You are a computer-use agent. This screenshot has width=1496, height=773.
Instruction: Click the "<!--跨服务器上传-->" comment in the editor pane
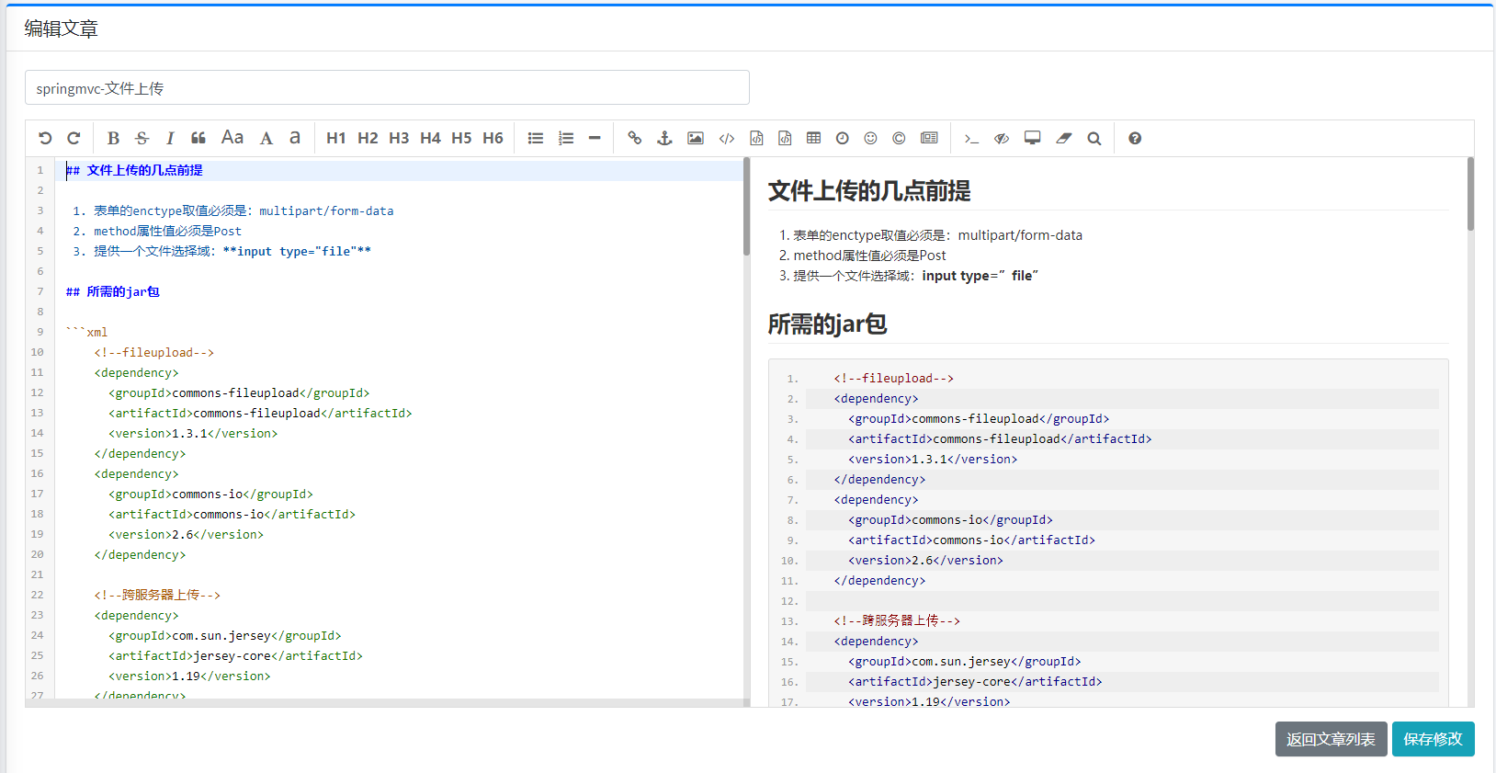pos(157,595)
